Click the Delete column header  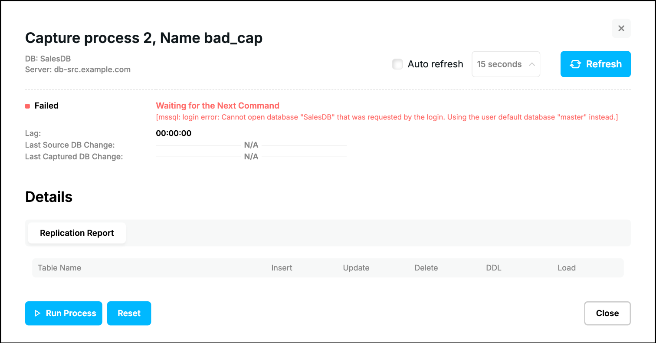click(426, 268)
